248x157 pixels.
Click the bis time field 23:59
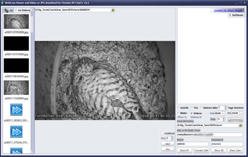[x=235, y=113]
